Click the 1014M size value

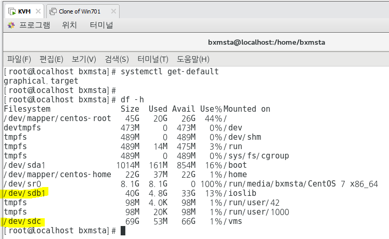click(128, 165)
